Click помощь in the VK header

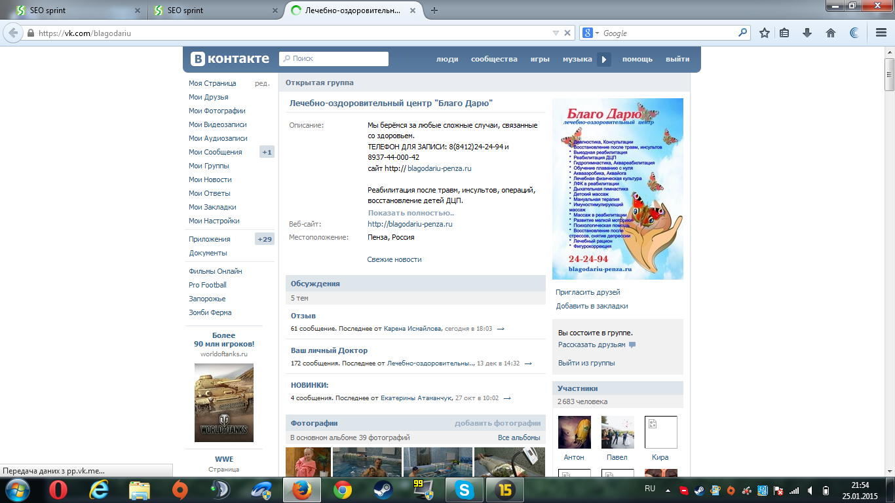click(638, 59)
